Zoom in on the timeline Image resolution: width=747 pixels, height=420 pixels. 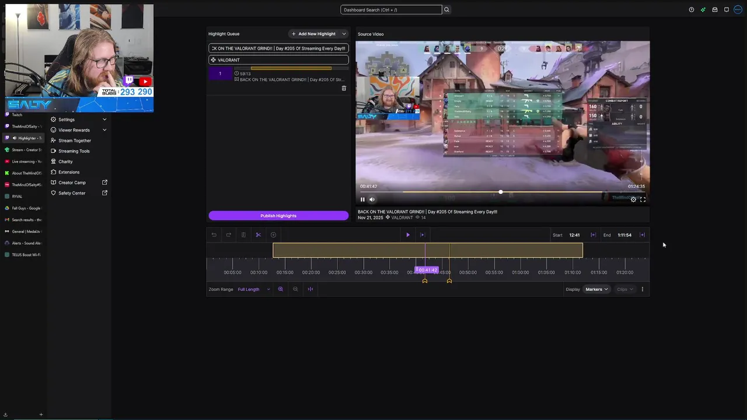tap(281, 289)
